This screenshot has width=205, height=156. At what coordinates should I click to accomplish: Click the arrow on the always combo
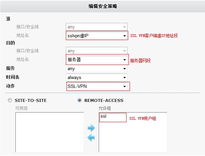[124, 78]
